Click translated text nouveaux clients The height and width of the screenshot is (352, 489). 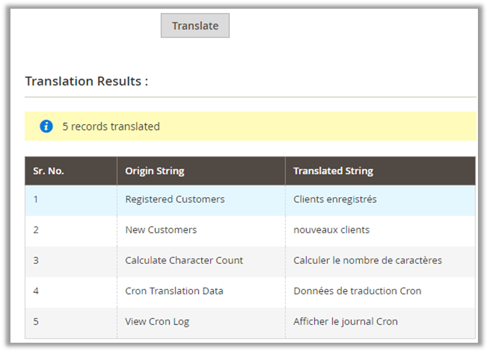(331, 230)
